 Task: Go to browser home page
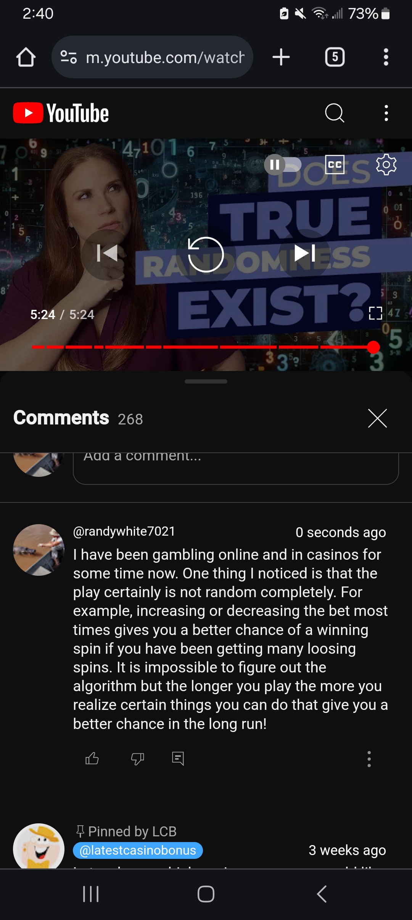tap(26, 57)
